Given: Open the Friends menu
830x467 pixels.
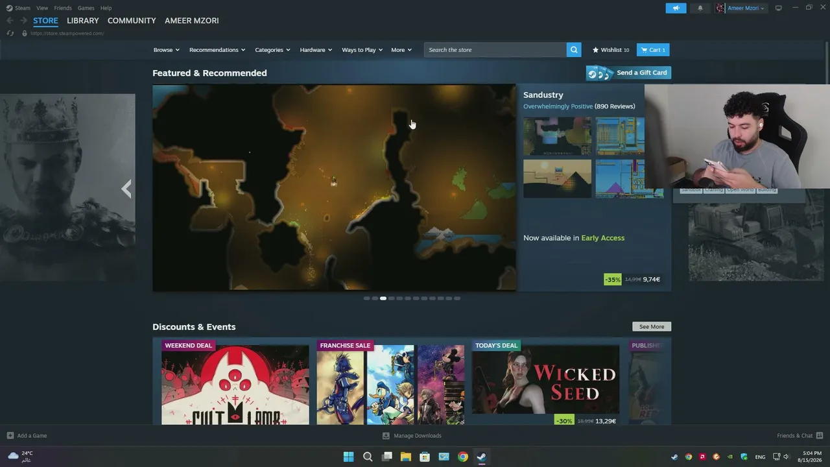Looking at the screenshot, I should coord(63,8).
